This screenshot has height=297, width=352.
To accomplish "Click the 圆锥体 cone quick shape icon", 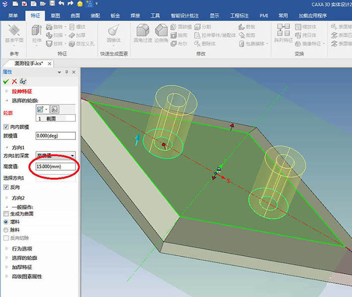I will point(114,31).
